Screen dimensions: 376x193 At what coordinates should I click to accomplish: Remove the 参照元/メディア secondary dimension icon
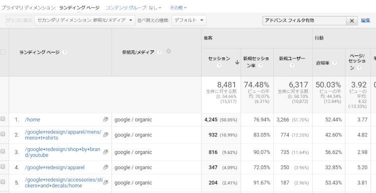[x=168, y=51]
